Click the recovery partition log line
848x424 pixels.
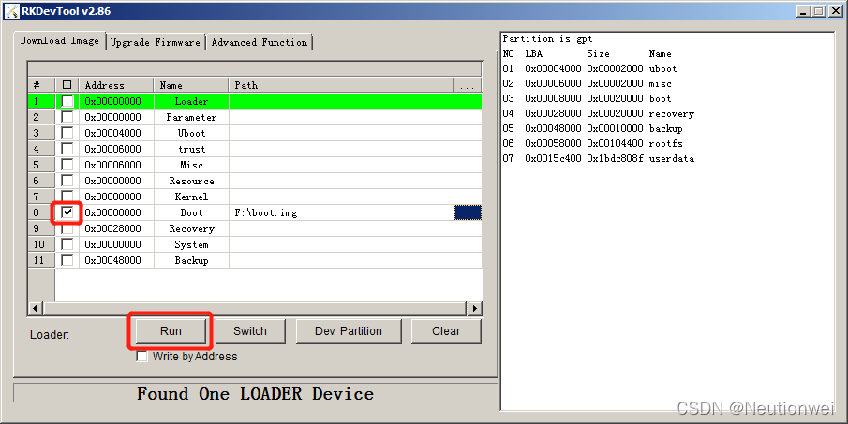click(598, 113)
